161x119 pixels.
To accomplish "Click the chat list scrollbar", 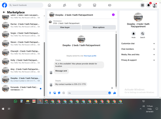I will [x=44, y=69].
